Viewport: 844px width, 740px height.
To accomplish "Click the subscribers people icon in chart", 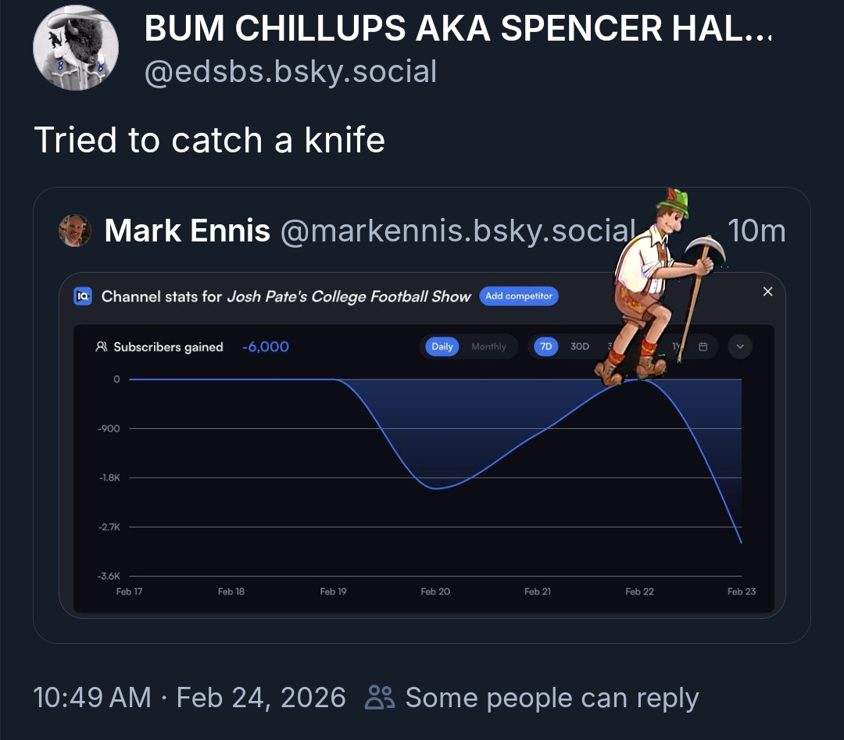I will pos(101,347).
